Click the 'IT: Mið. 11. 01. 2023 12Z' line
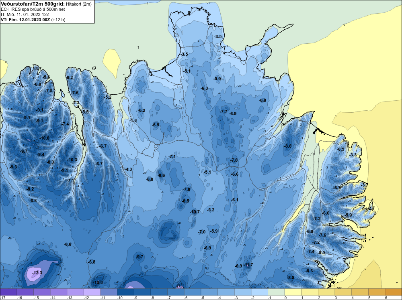Screen dimensions: 402x300 (25, 14)
